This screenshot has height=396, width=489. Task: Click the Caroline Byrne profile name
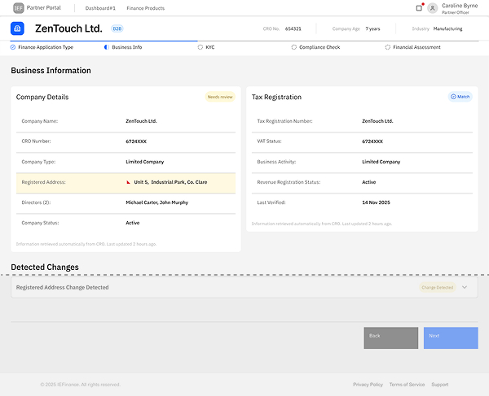click(x=460, y=6)
